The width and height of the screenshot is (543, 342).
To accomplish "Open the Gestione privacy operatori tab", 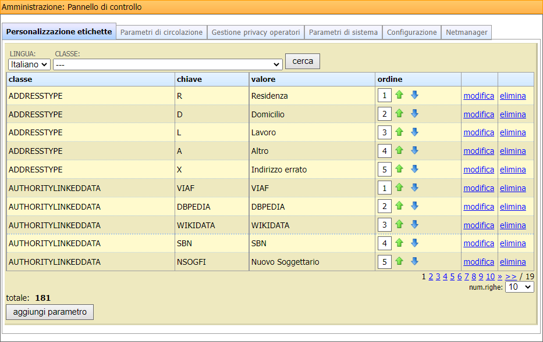I will 255,33.
